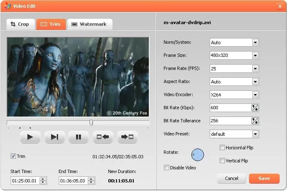Click the video preview frame
This screenshot has width=287, height=191.
pos(78,77)
